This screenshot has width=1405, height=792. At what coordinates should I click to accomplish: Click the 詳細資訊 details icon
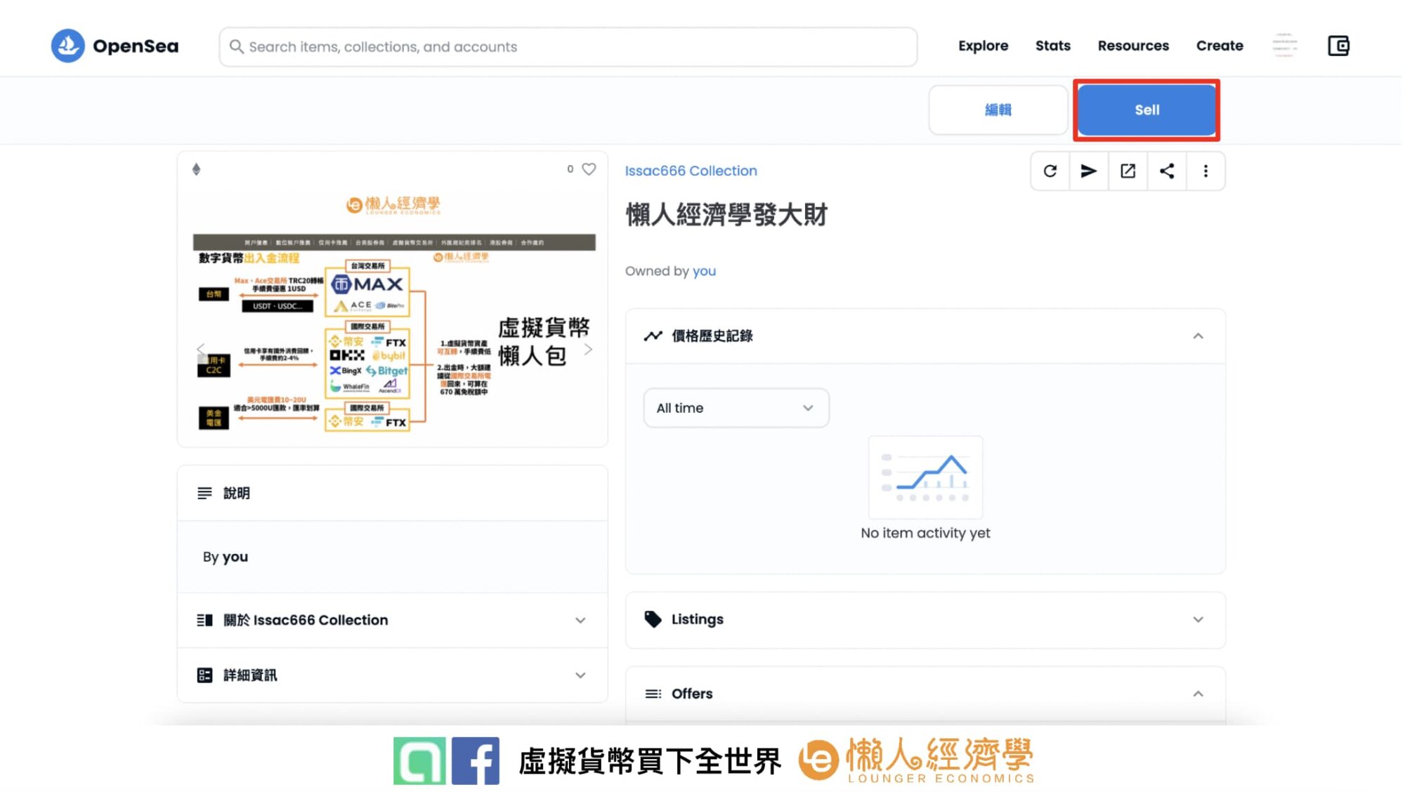pyautogui.click(x=204, y=675)
